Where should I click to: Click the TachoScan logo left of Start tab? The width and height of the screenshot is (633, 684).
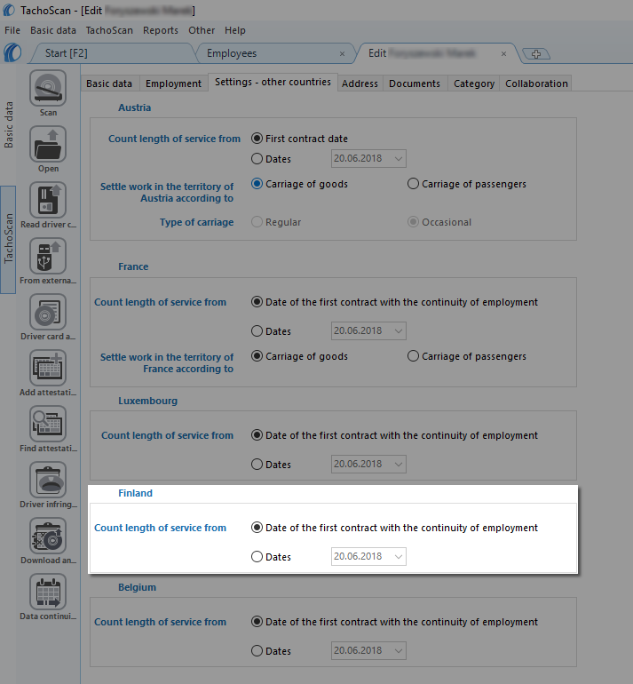pyautogui.click(x=12, y=52)
